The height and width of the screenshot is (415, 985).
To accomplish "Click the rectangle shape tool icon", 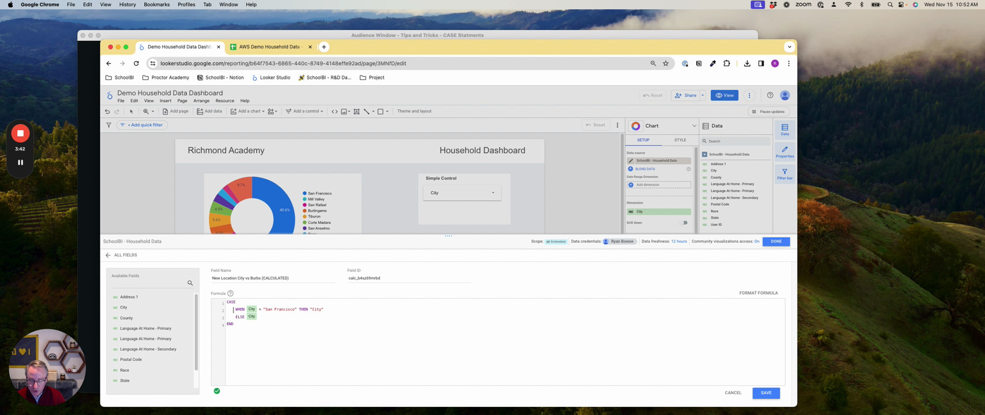I will [381, 111].
